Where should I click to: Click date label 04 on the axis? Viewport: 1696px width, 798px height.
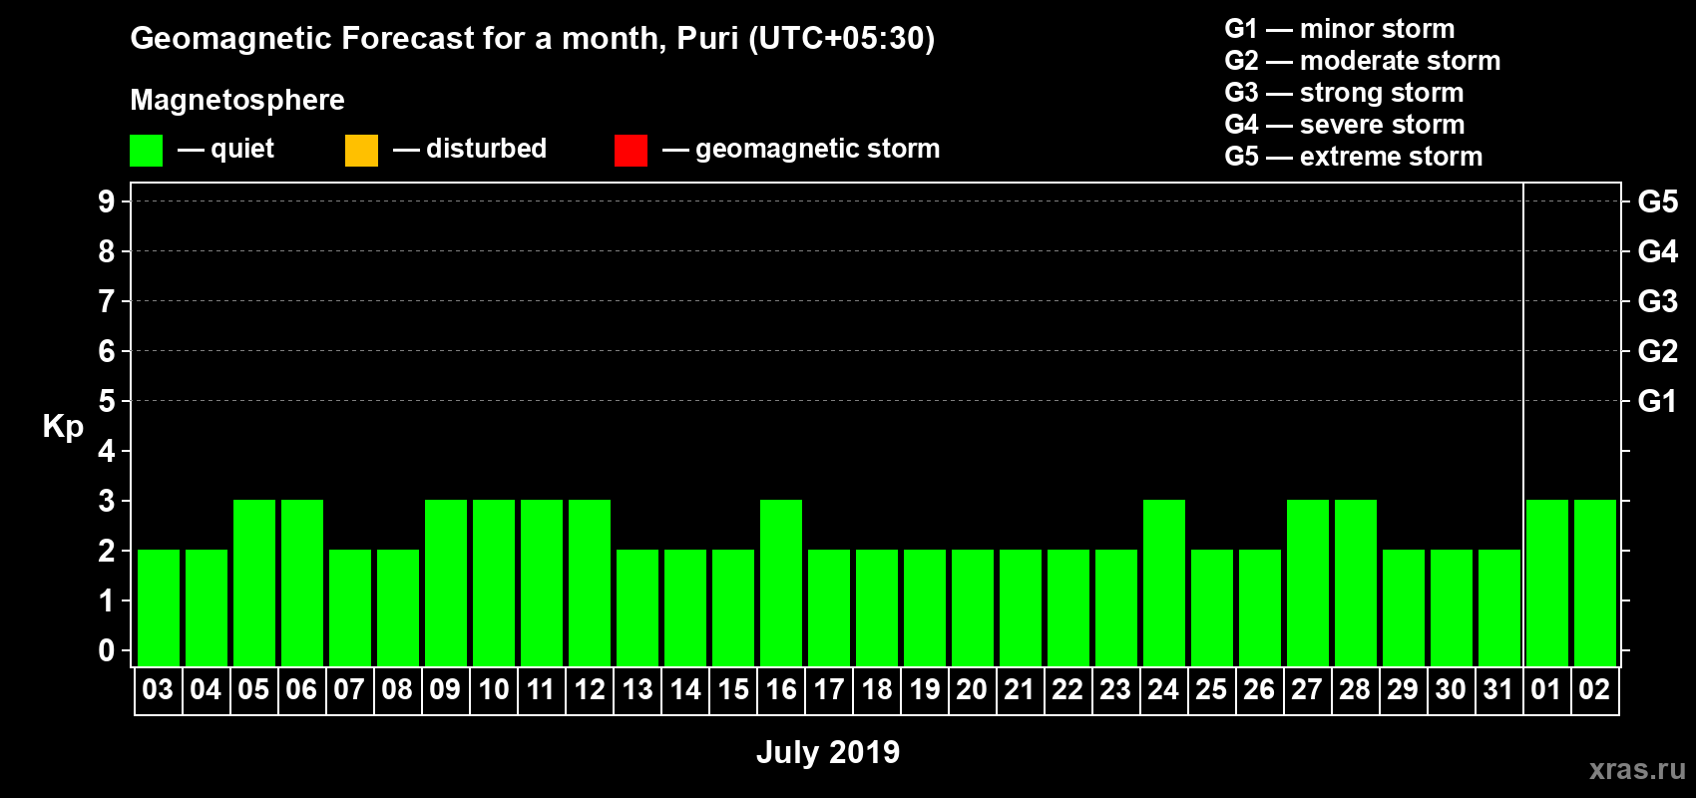point(206,689)
